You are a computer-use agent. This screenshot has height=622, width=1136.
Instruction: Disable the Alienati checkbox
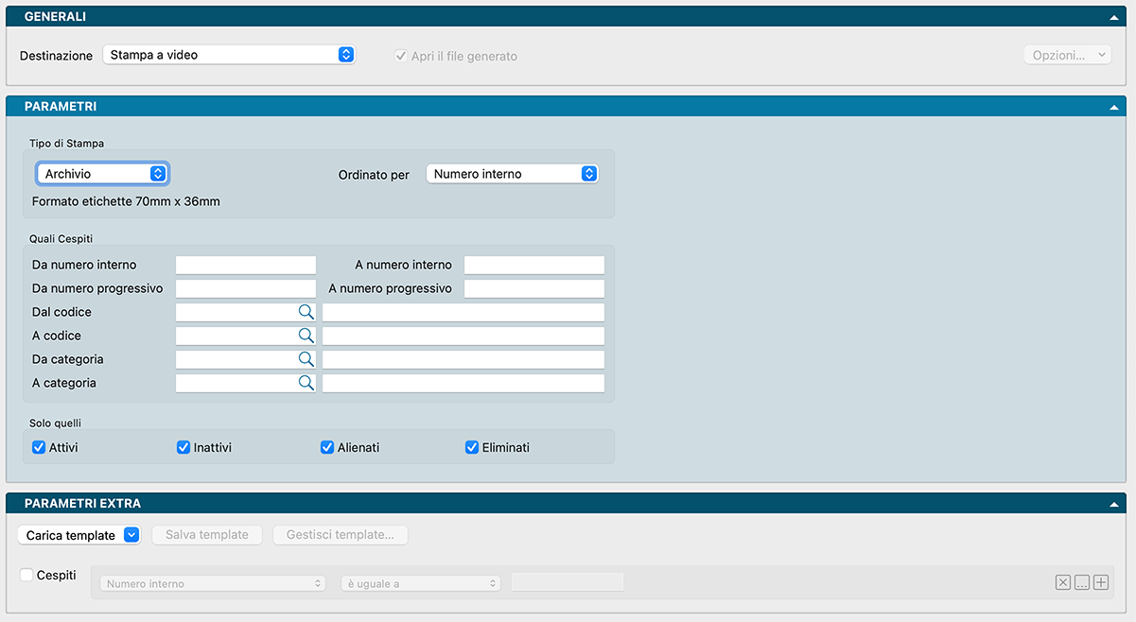point(327,447)
